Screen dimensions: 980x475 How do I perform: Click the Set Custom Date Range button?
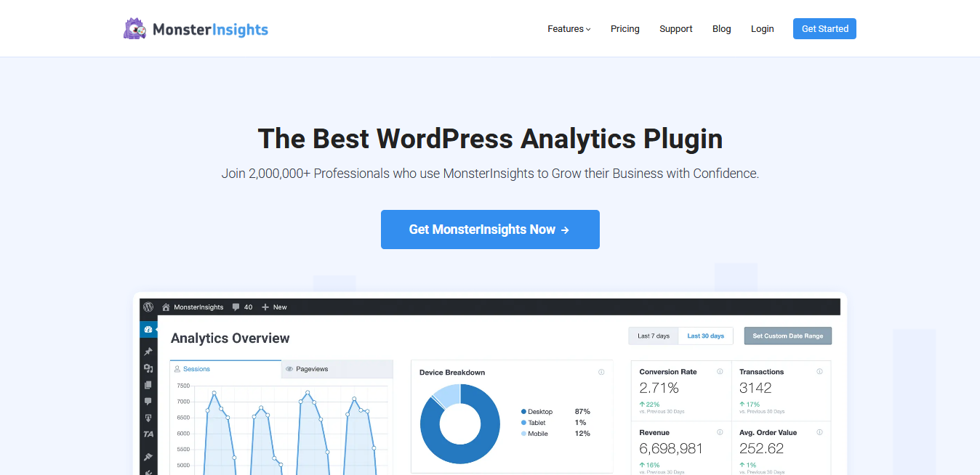pyautogui.click(x=787, y=336)
